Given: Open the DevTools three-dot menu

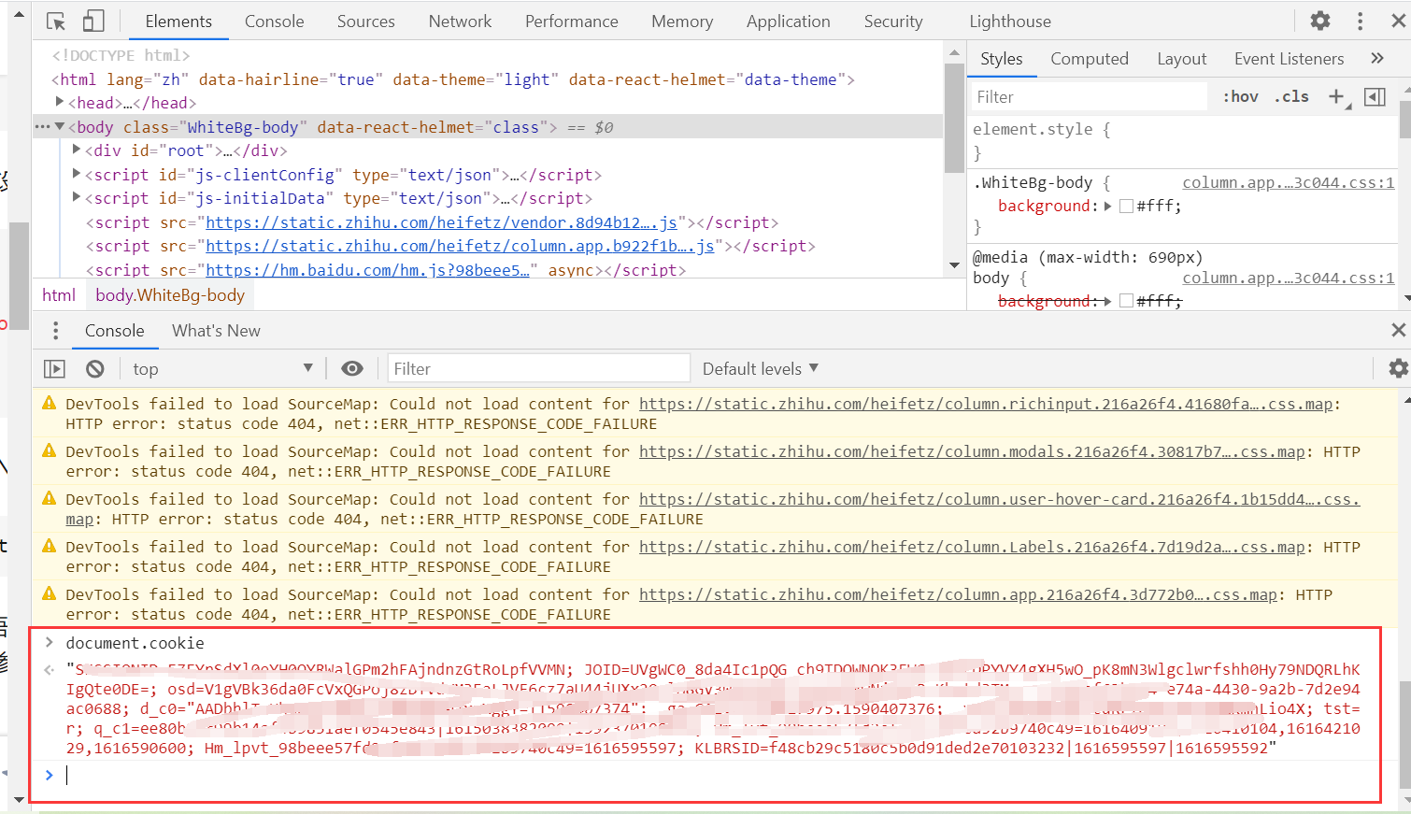Looking at the screenshot, I should (1360, 20).
